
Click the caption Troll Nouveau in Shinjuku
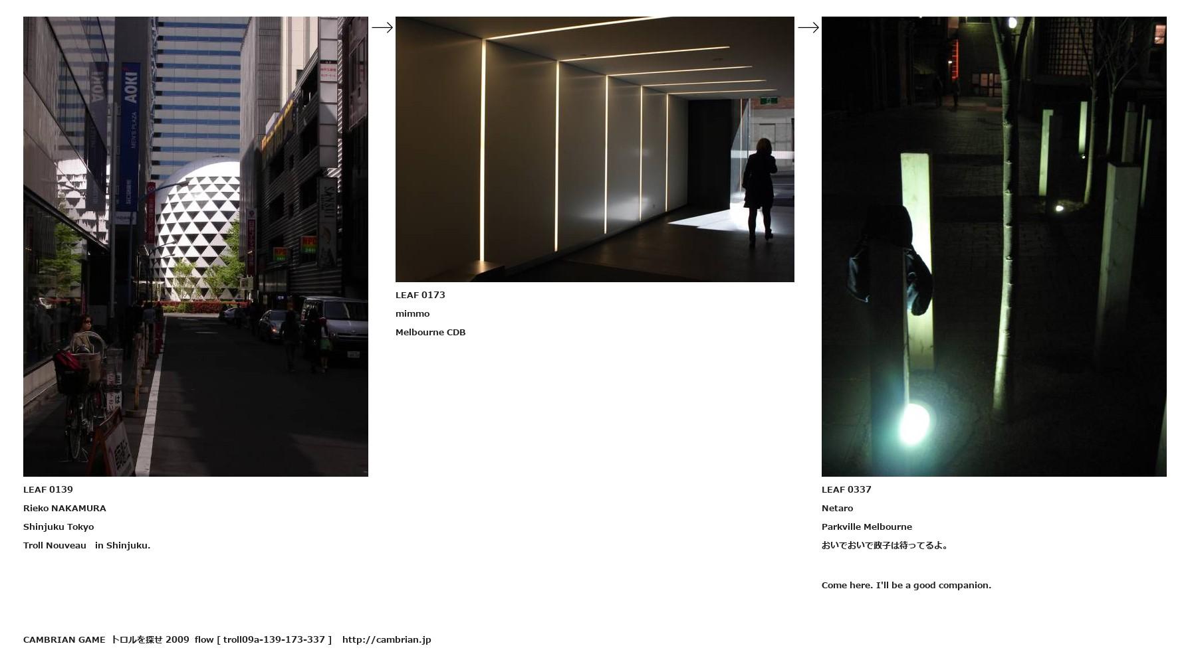click(86, 545)
